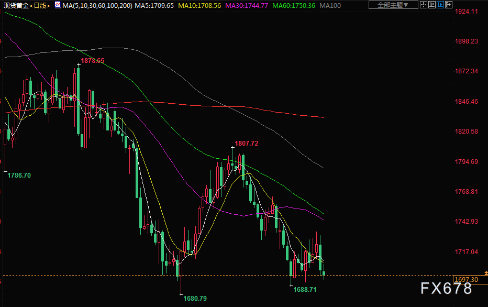Viewport: 488px width, 307px height.
Task: Toggle the highlighted blue play-arrow icon
Action: pyautogui.click(x=440, y=5)
